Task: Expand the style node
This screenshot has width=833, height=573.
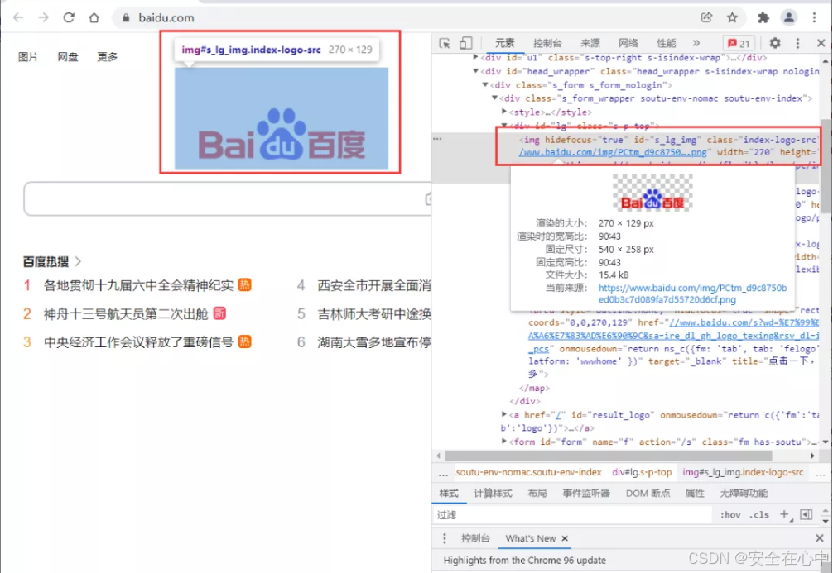Action: point(504,112)
